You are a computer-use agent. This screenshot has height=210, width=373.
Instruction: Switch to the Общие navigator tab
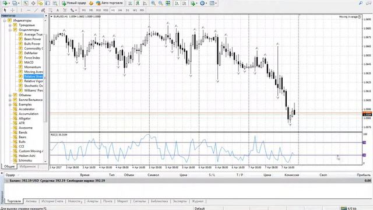tap(9, 166)
